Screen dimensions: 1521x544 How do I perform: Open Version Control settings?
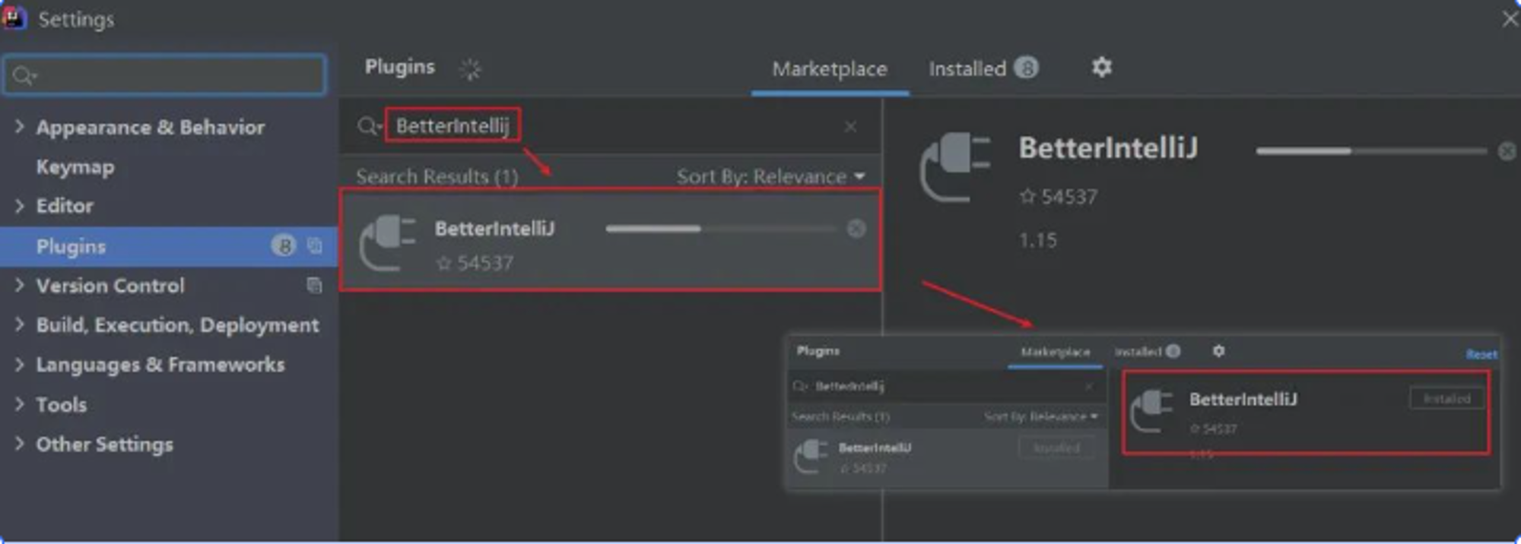click(x=110, y=286)
